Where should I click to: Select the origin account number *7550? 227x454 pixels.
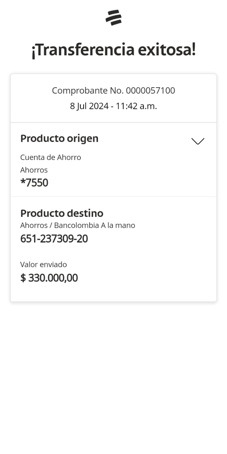coord(34,183)
